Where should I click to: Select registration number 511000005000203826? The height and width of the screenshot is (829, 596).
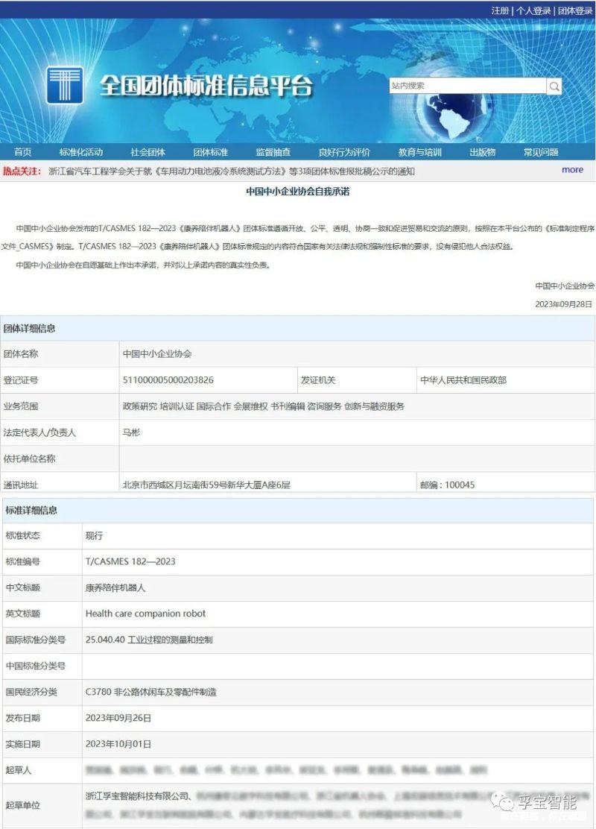pyautogui.click(x=168, y=380)
